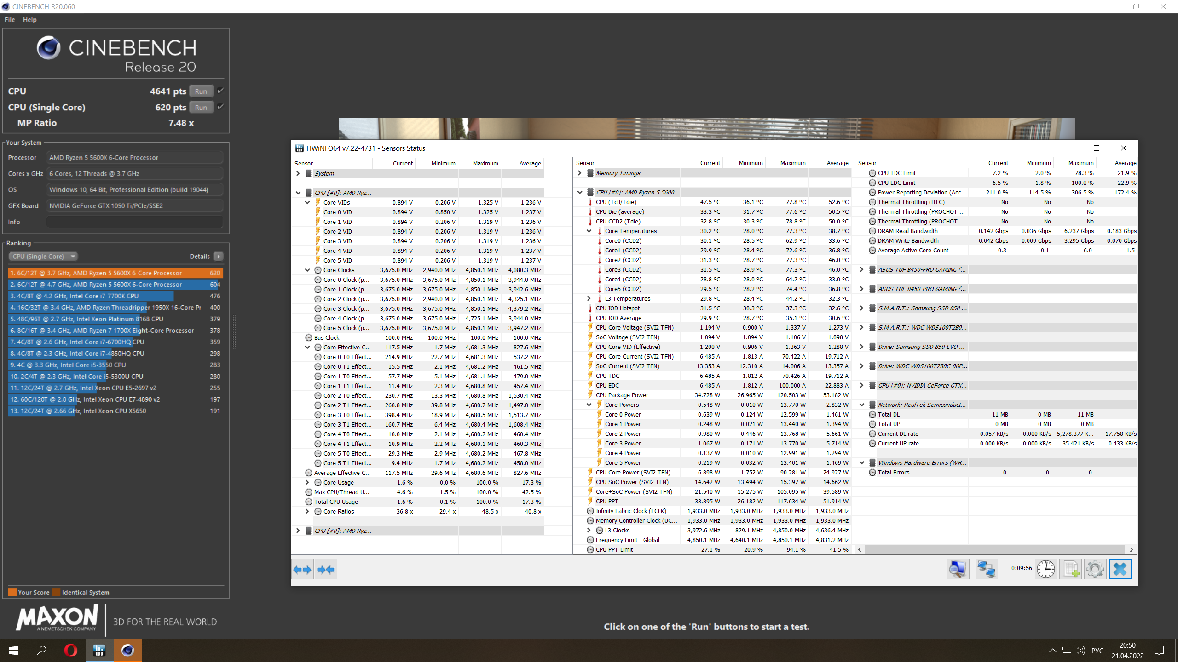Open the CPU (Single Core) ranking dropdown
The height and width of the screenshot is (662, 1178).
click(x=43, y=256)
